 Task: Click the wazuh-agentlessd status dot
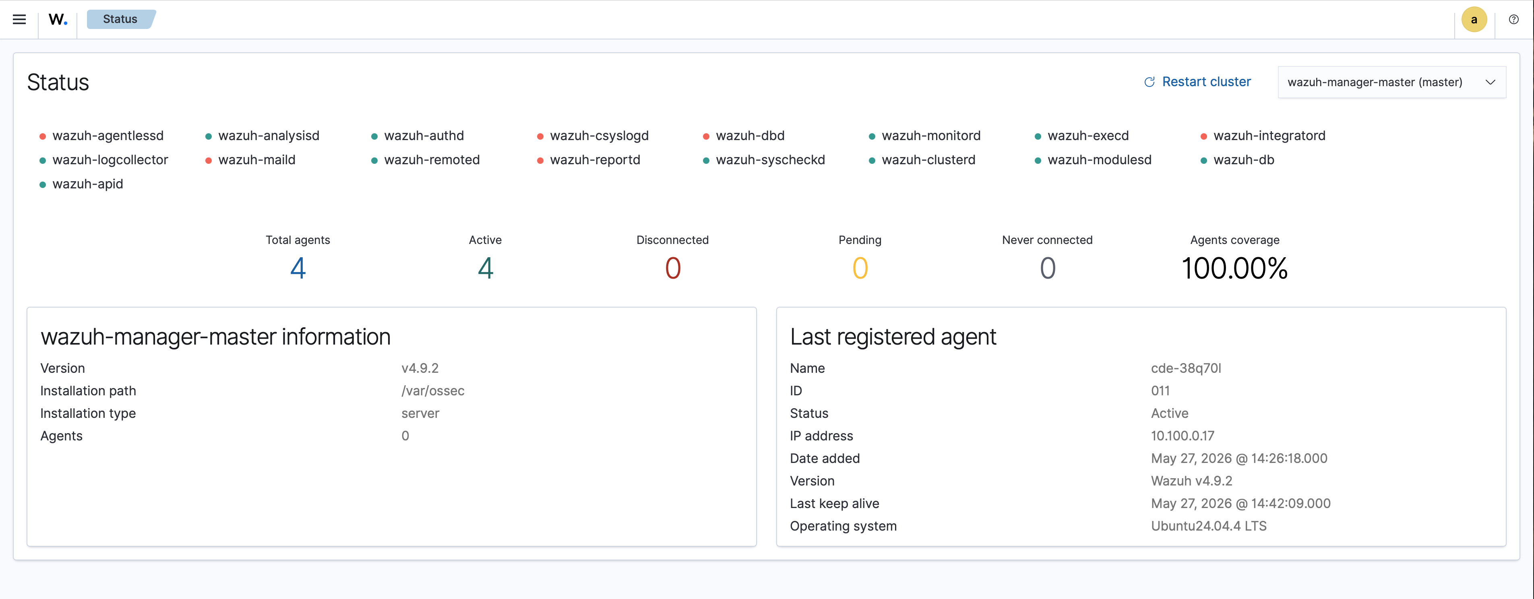coord(43,137)
